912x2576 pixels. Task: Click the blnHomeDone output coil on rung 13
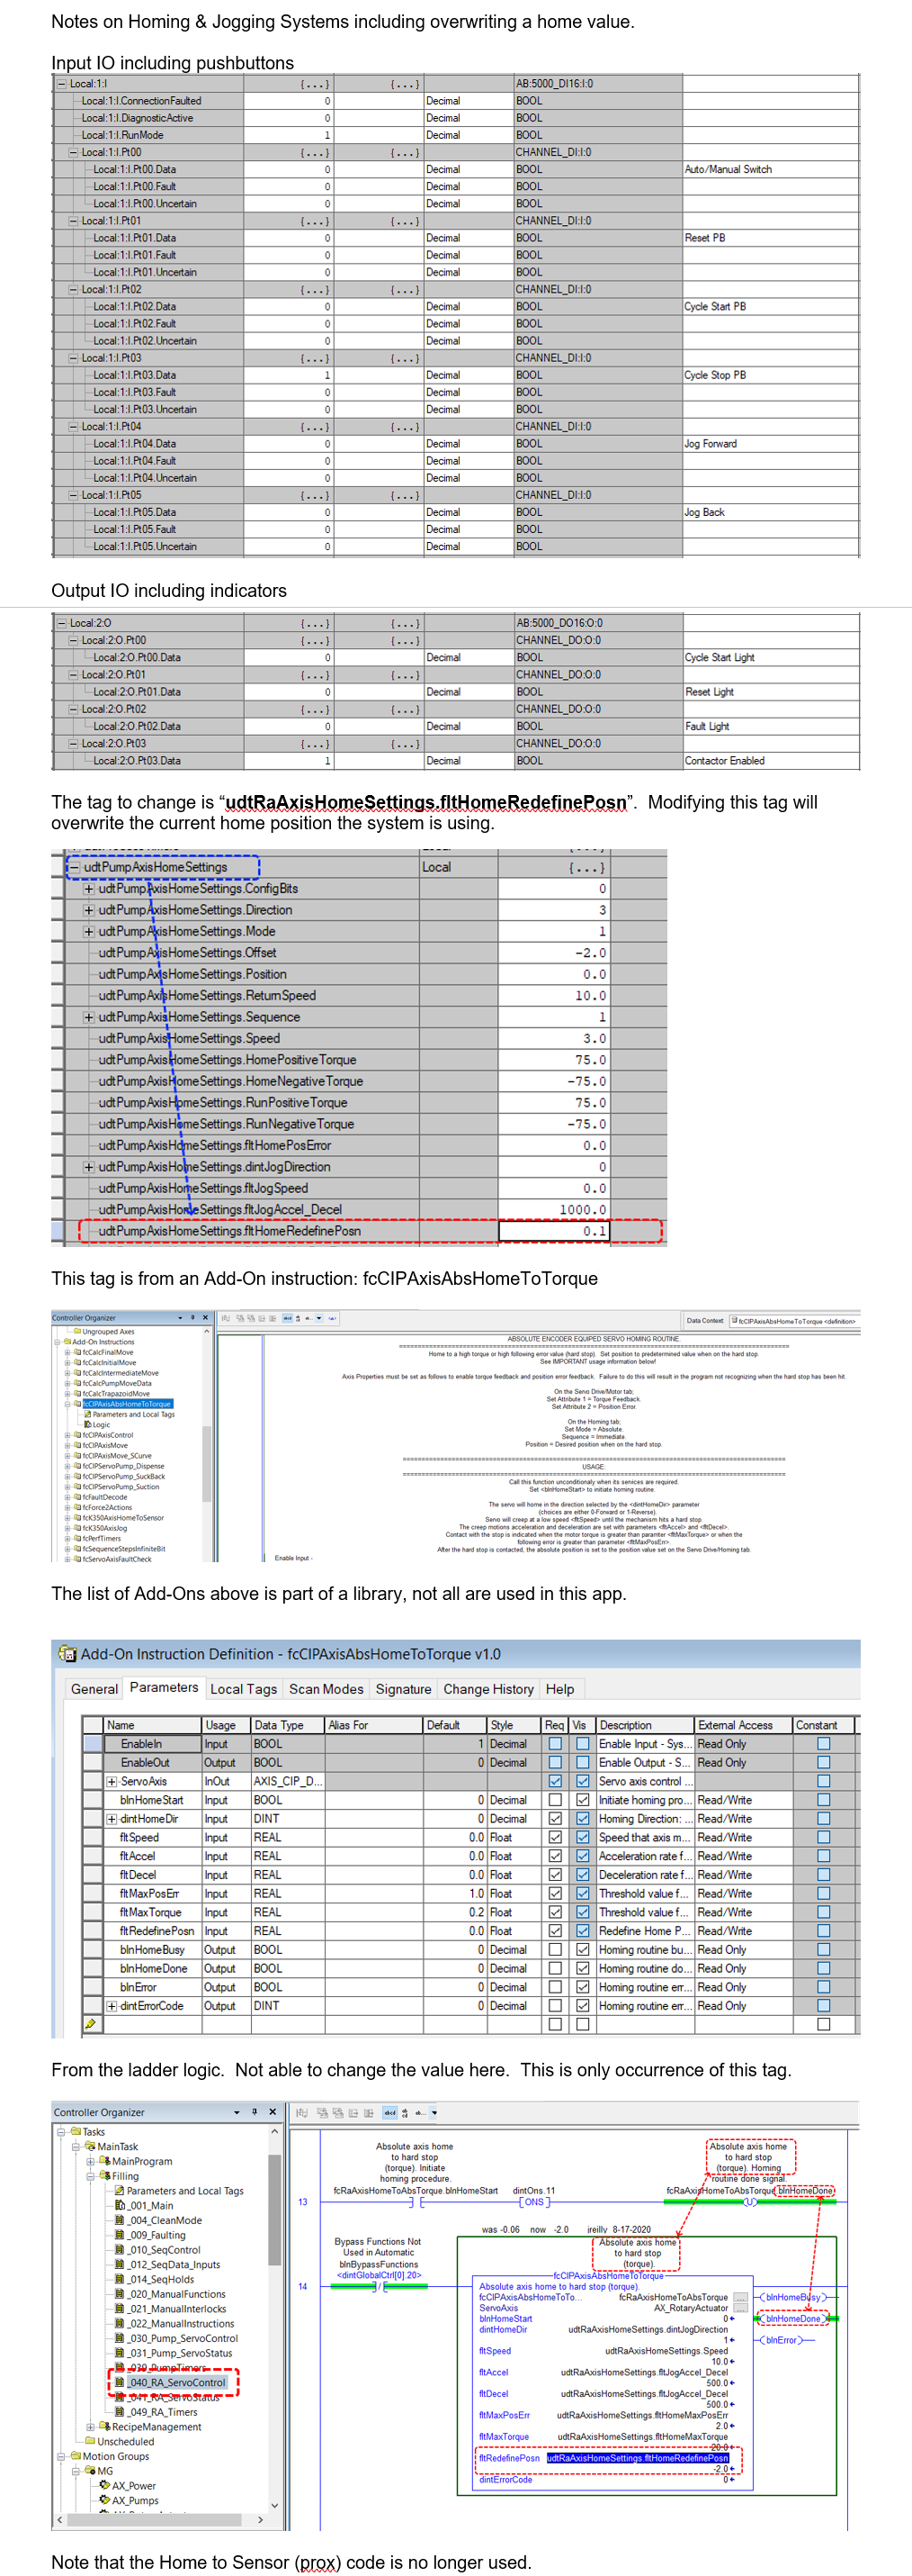point(748,2202)
